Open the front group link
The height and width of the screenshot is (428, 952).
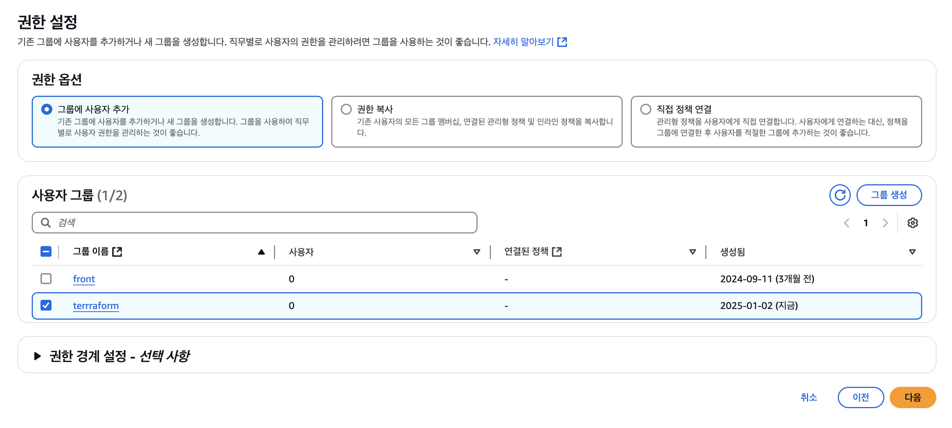pos(84,279)
